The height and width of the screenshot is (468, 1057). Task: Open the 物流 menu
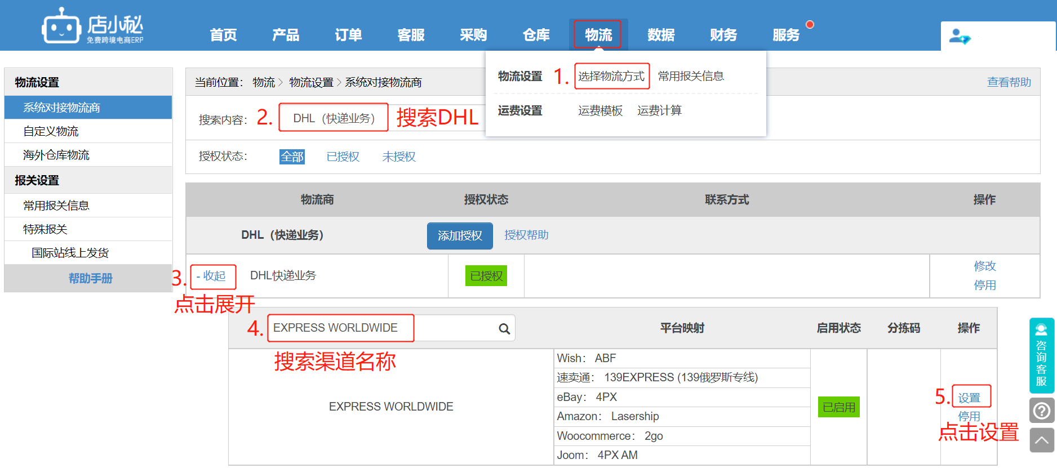coord(598,35)
